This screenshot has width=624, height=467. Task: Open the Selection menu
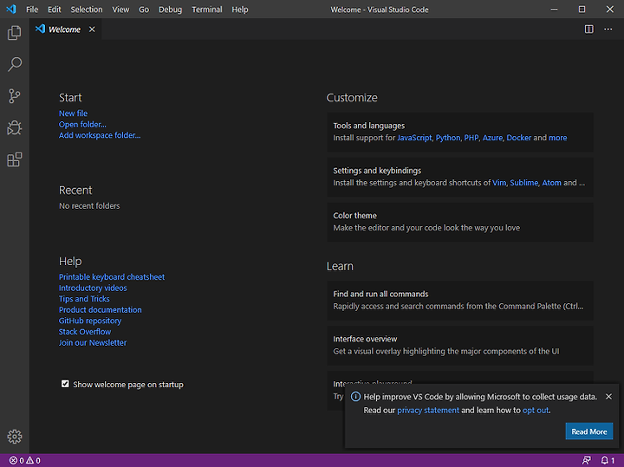(x=87, y=10)
